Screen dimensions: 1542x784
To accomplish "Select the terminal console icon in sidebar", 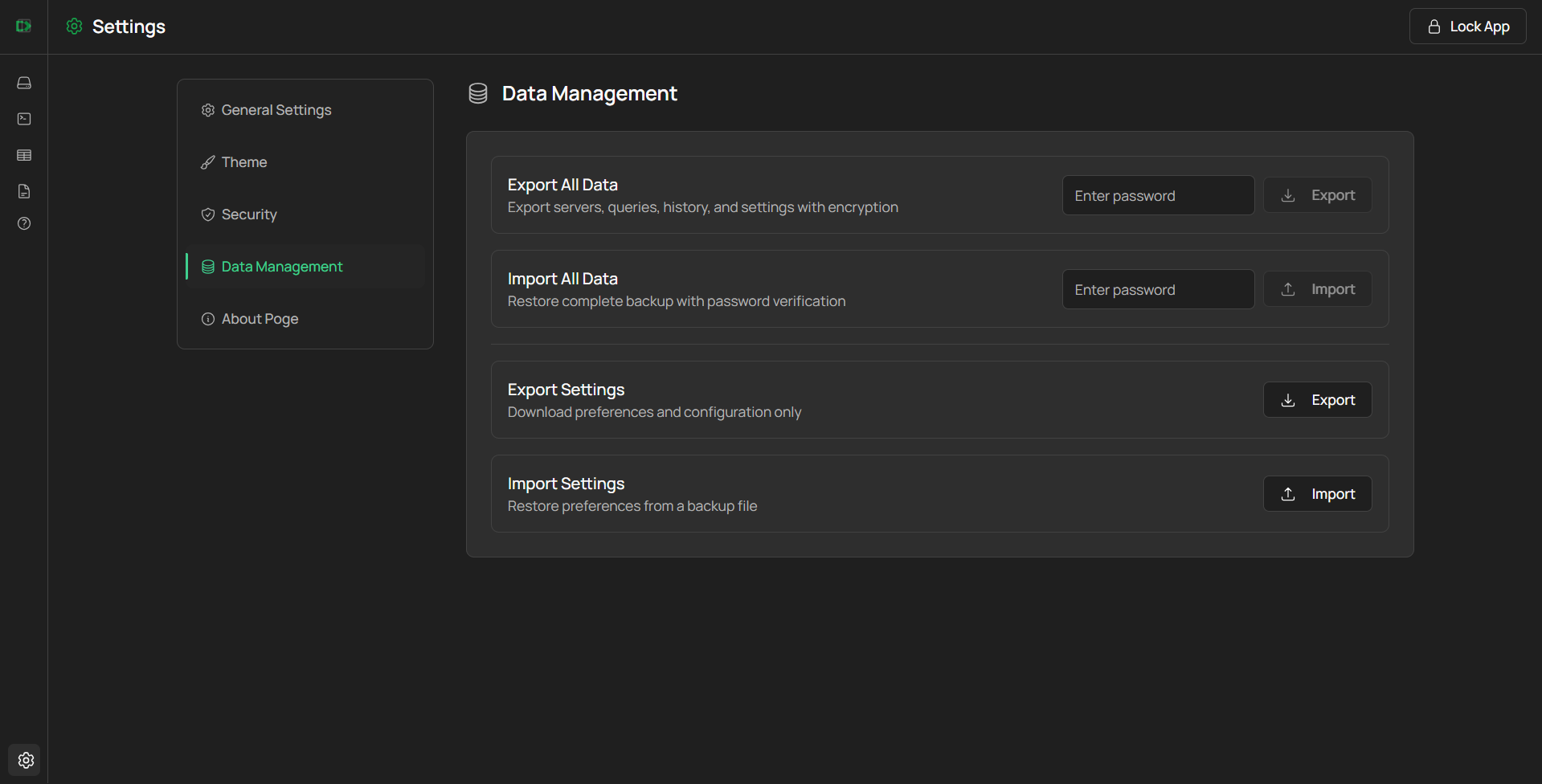I will pos(24,119).
